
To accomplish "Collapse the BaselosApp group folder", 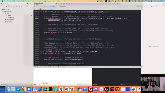I will 3,12.
